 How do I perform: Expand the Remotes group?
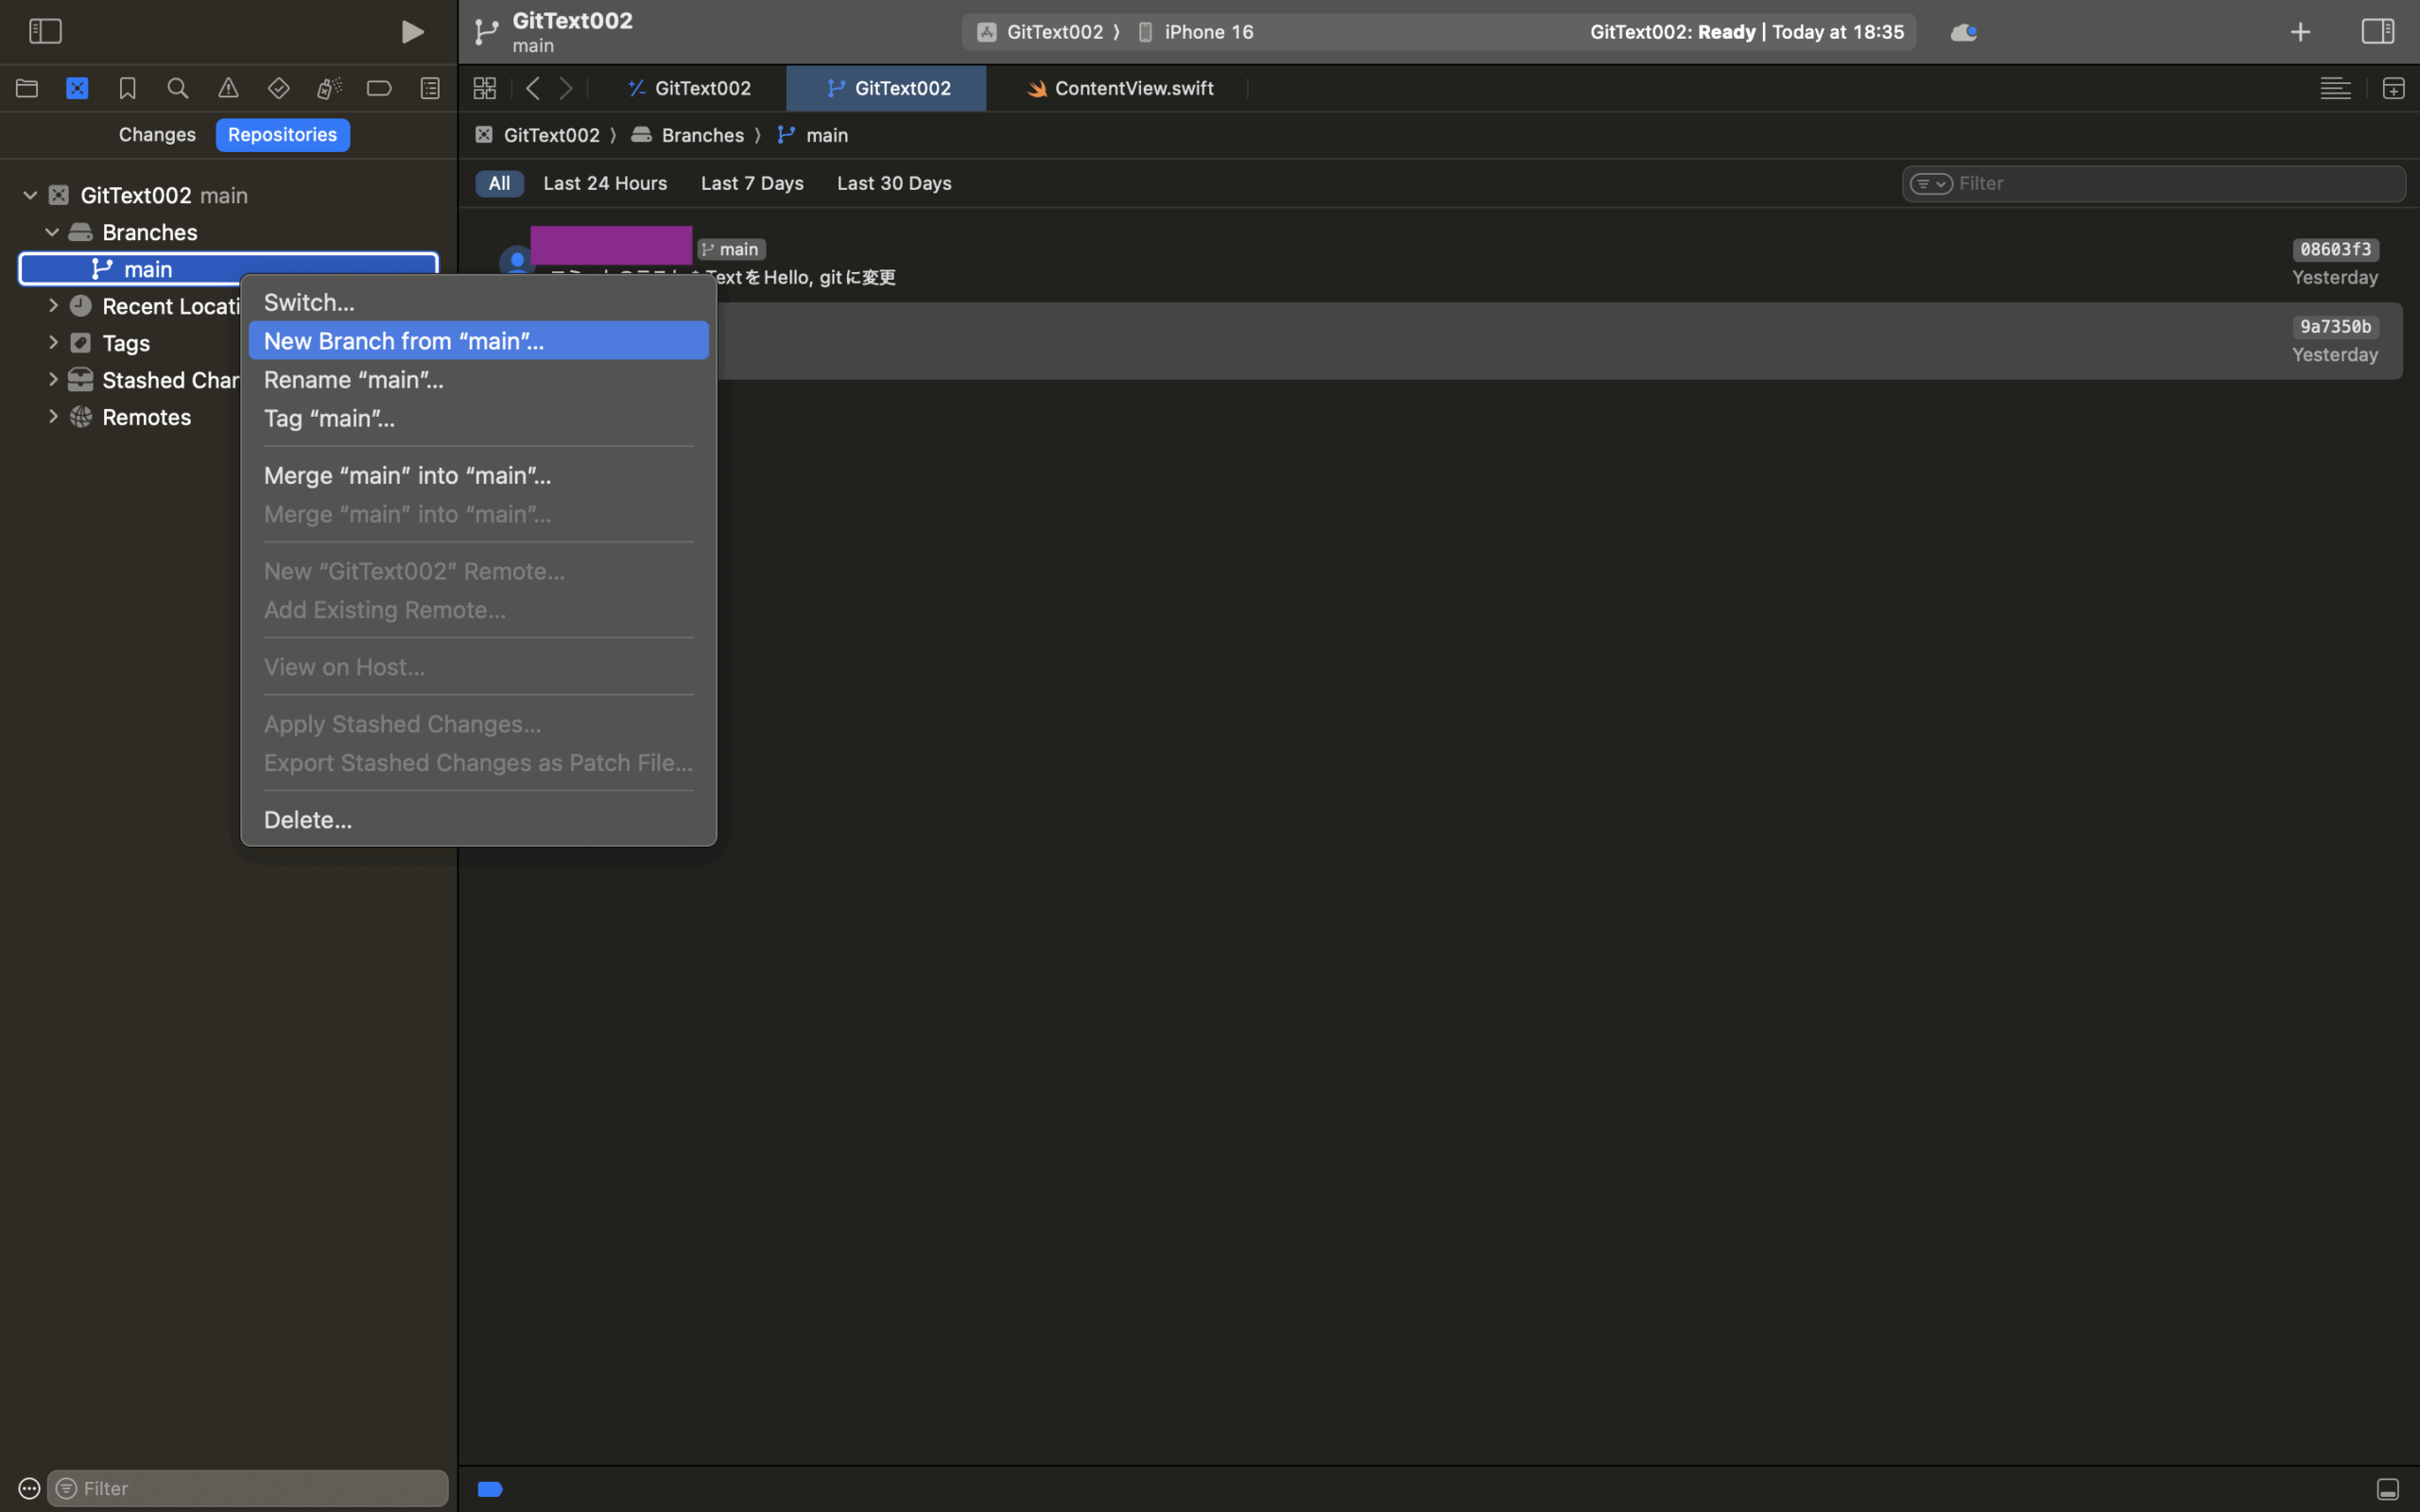(x=53, y=416)
